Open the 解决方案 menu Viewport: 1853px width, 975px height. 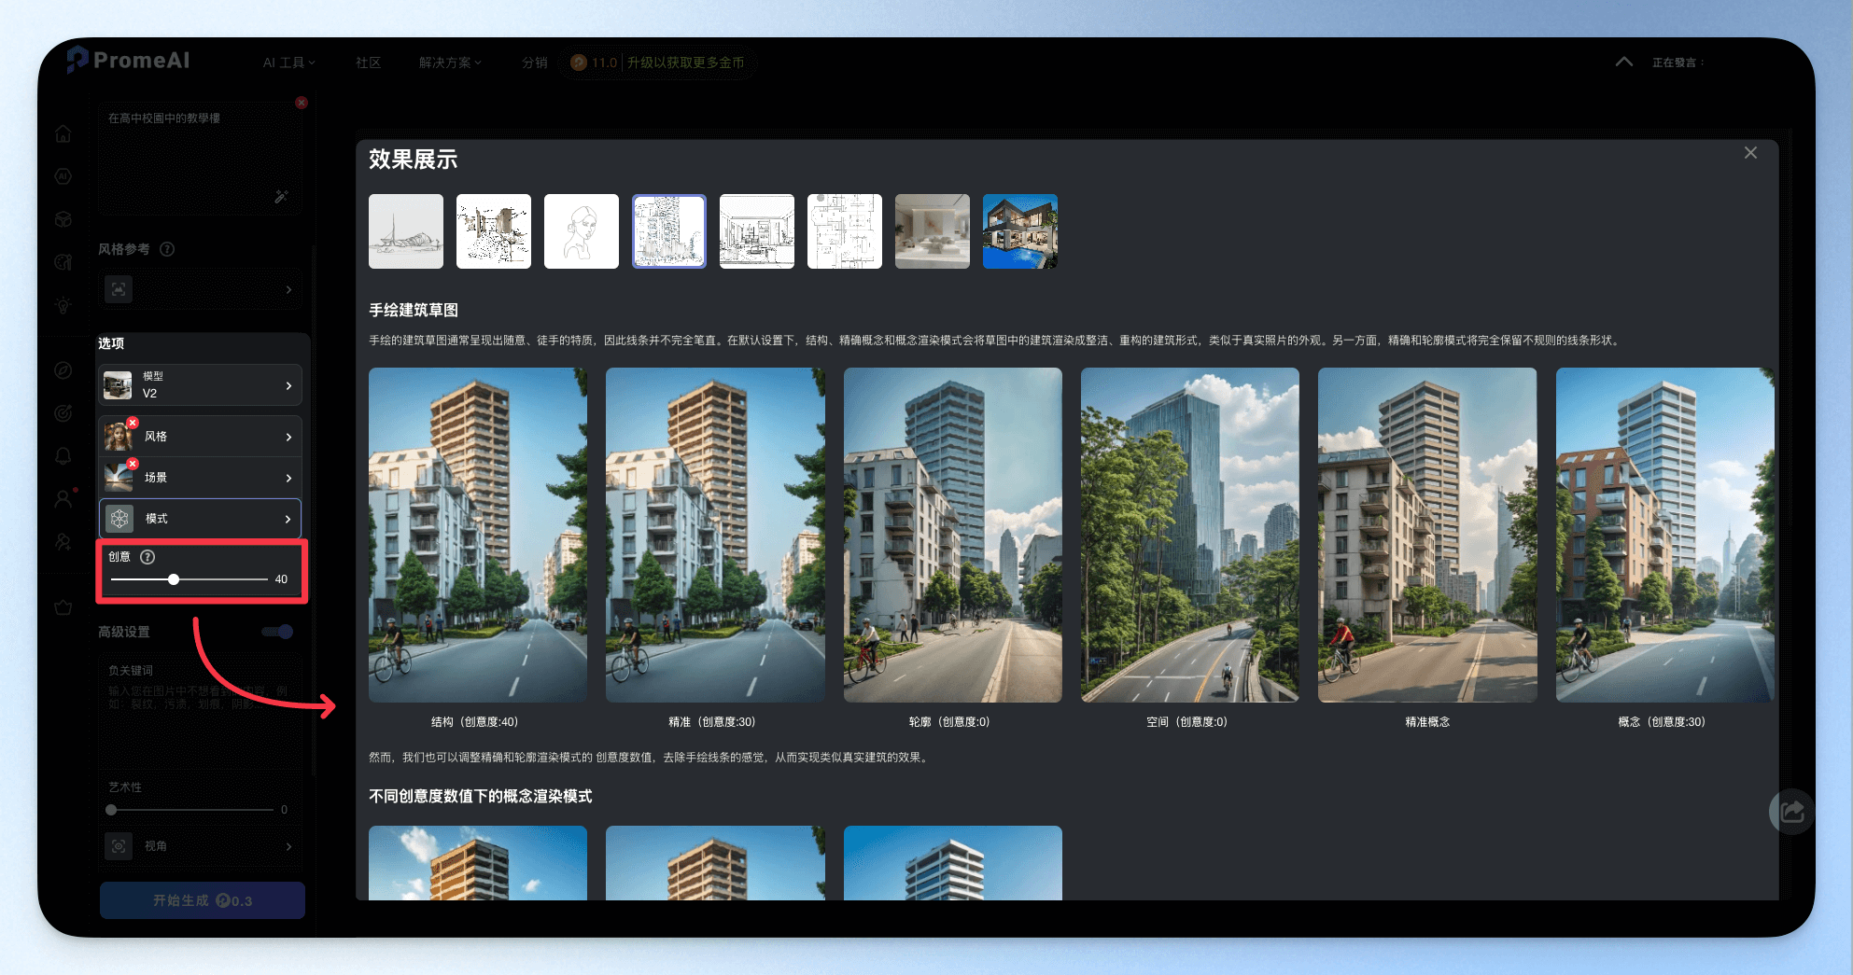(450, 63)
